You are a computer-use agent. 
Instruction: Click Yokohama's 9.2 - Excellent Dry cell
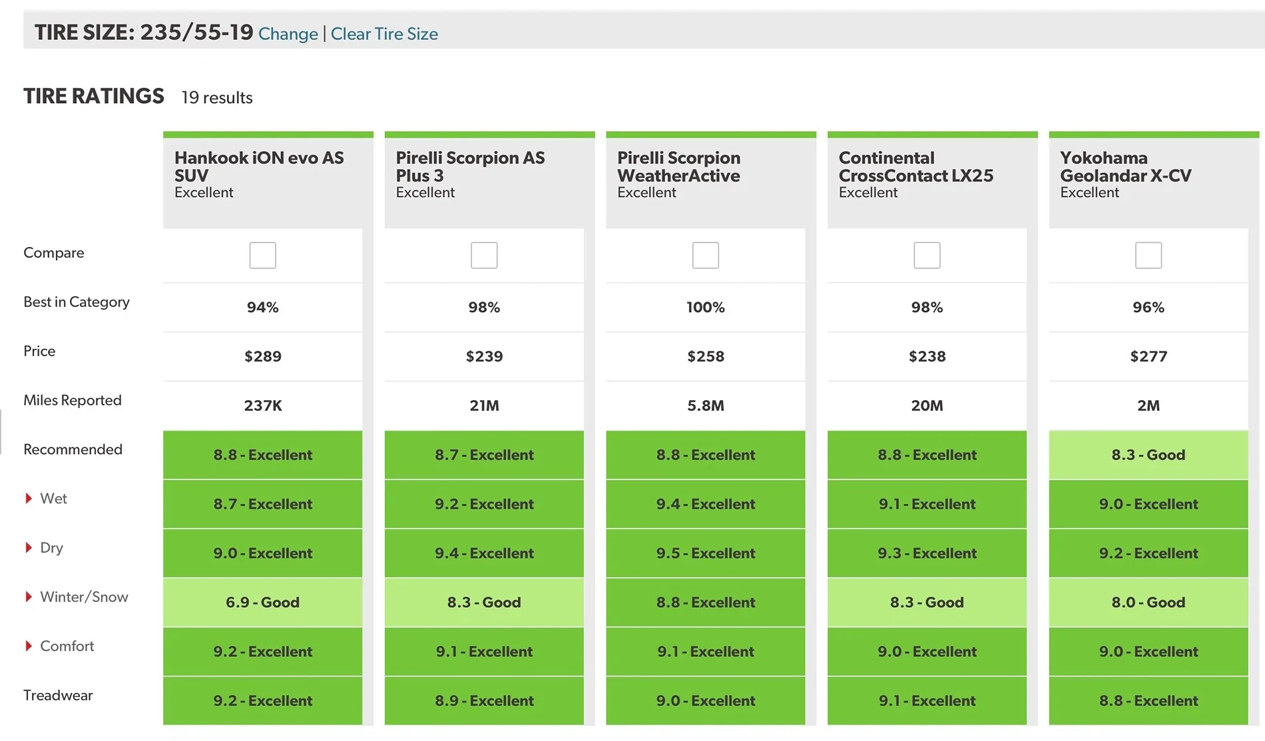tap(1148, 553)
